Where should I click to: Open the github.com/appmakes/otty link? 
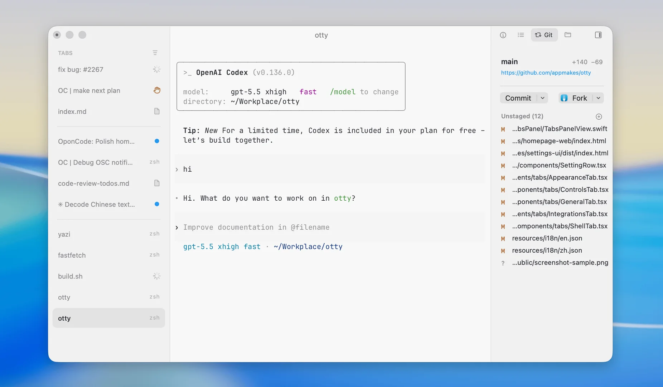click(x=546, y=73)
